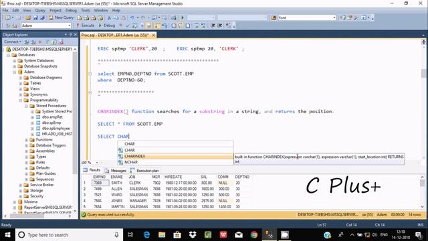Image resolution: width=428 pixels, height=241 pixels.
Task: Open Microsoft Edge from taskbar
Action: pyautogui.click(x=146, y=235)
